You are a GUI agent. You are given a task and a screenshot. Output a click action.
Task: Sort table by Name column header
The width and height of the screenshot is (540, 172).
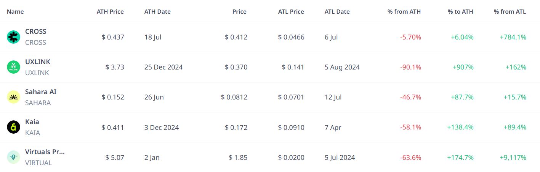[15, 12]
